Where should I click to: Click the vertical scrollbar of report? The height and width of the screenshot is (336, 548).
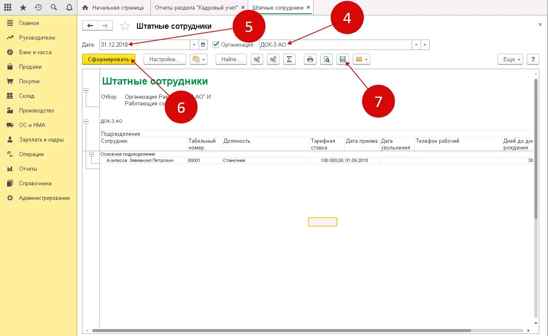tap(536, 148)
